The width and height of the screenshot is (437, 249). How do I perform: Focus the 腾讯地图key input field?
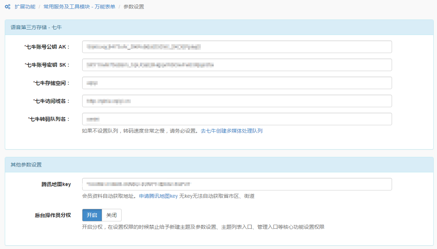(237, 184)
